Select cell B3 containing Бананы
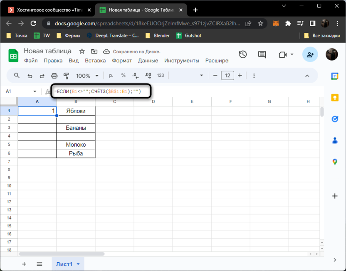346x271 pixels. 76,128
